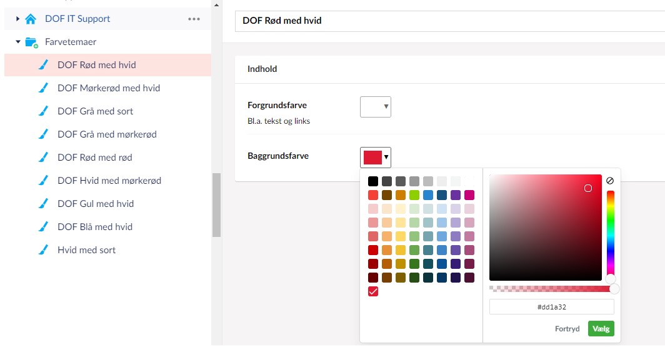Pick the pure red swatch in first column
The height and width of the screenshot is (347, 665).
coord(373,250)
